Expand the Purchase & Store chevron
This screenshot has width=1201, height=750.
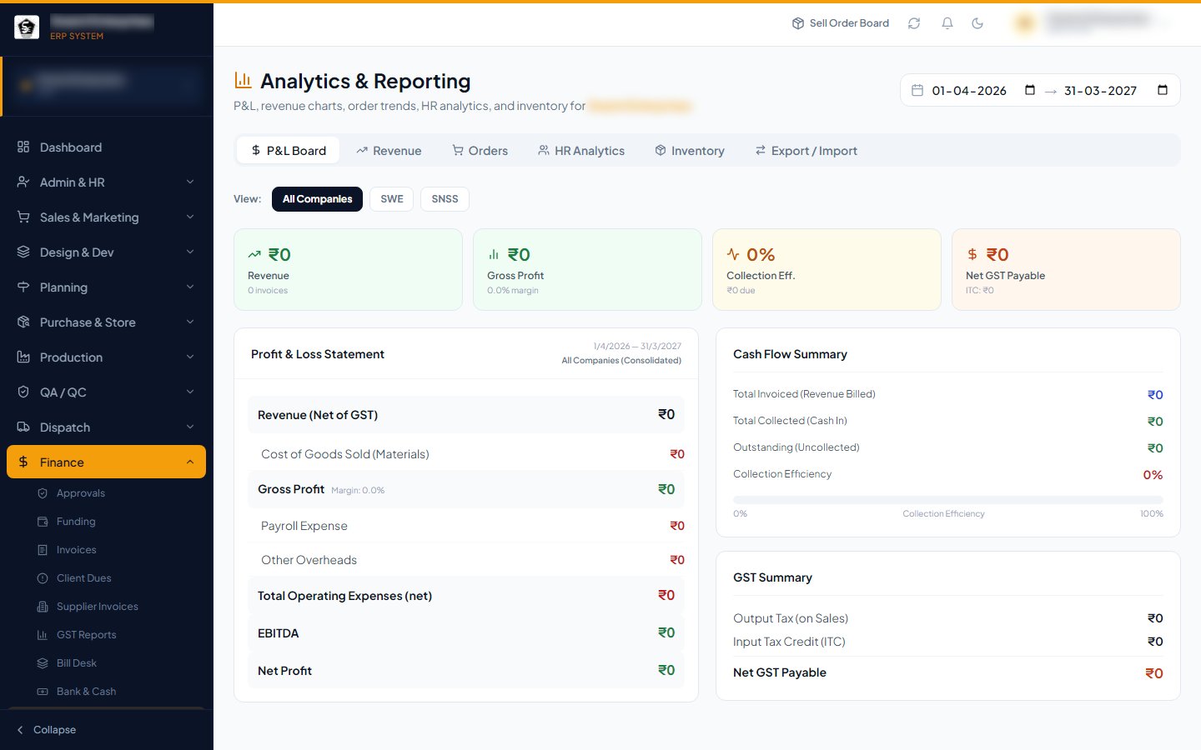pos(190,322)
